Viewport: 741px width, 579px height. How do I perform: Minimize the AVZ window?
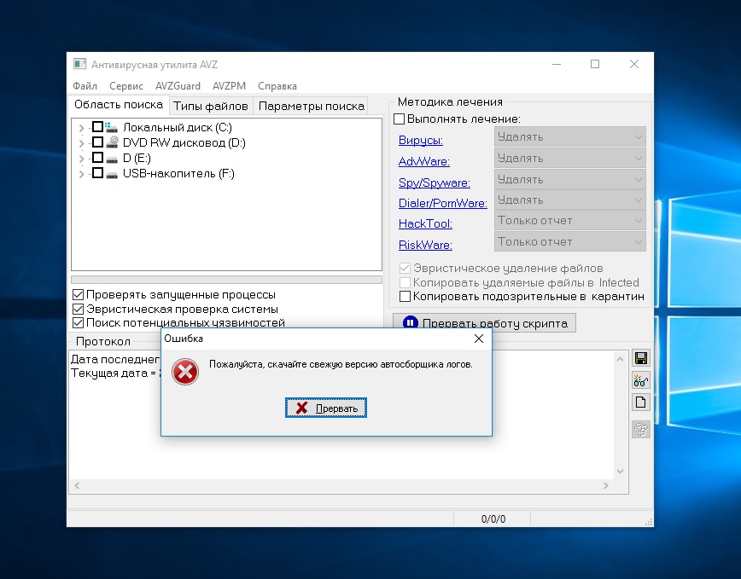pyautogui.click(x=557, y=64)
